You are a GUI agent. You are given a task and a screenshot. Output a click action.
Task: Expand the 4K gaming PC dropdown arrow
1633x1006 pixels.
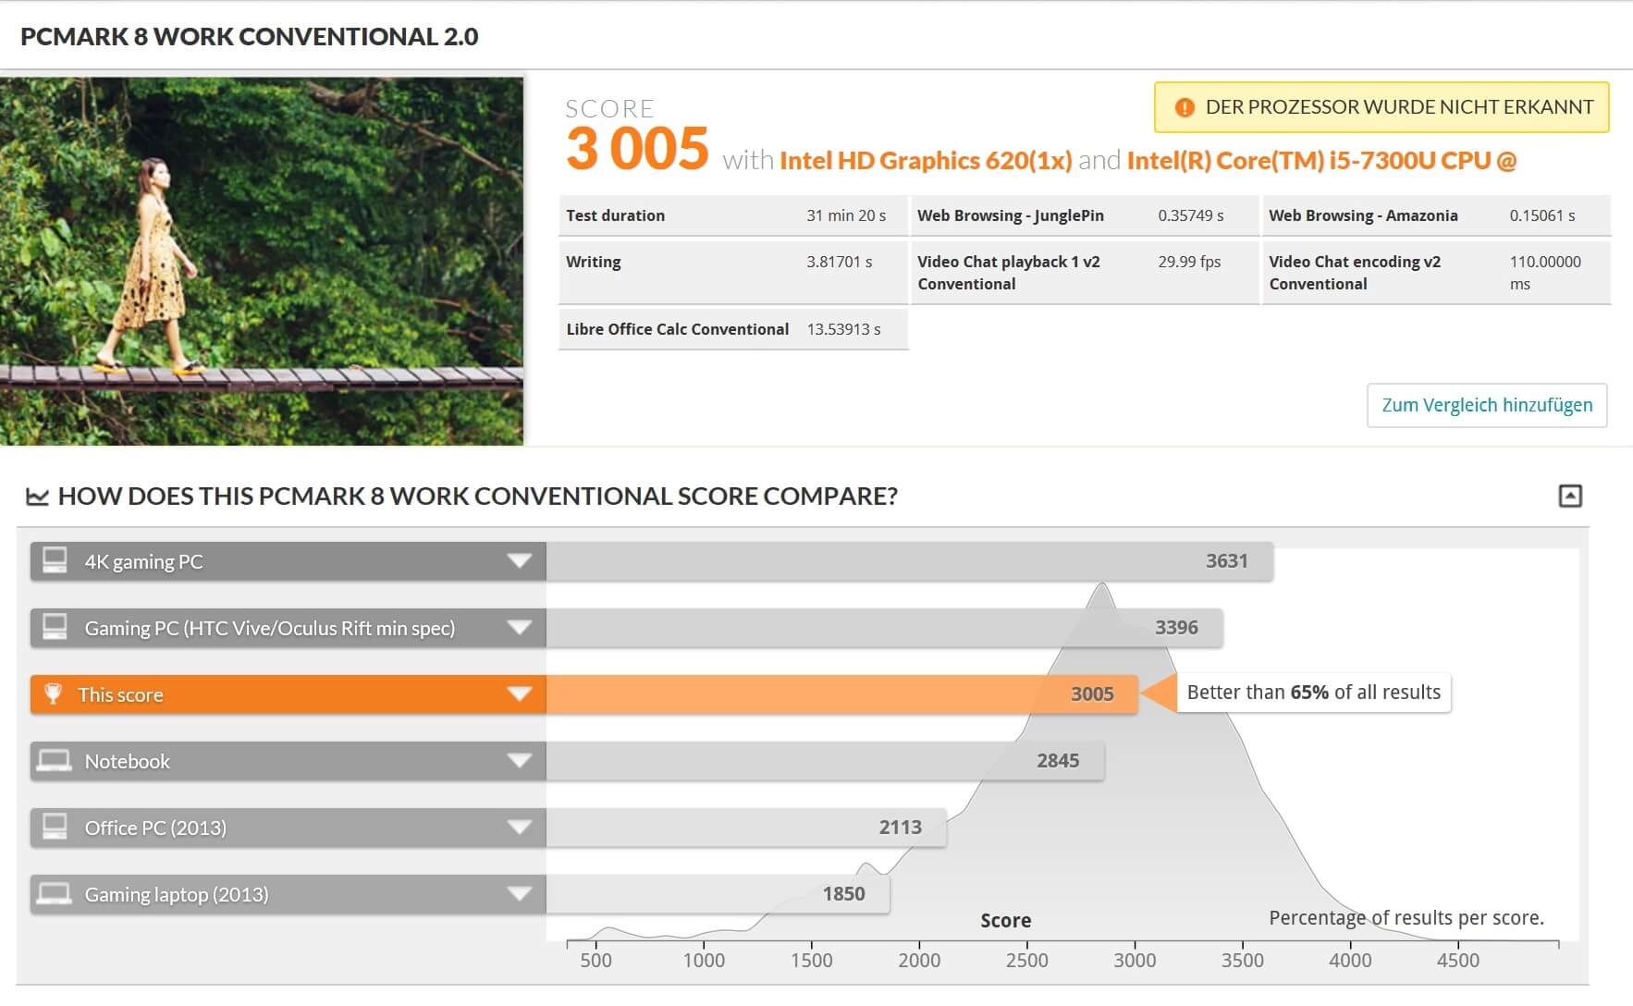click(519, 561)
